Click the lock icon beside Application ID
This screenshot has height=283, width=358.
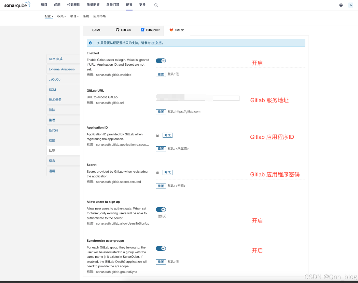pyautogui.click(x=157, y=135)
